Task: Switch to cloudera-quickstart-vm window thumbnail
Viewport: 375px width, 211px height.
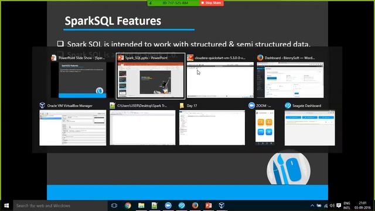Action: 220,80
